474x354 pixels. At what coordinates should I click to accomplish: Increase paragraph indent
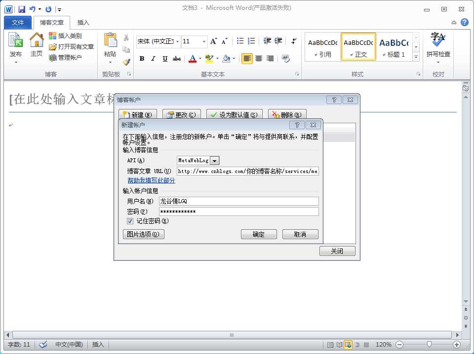tap(278, 41)
